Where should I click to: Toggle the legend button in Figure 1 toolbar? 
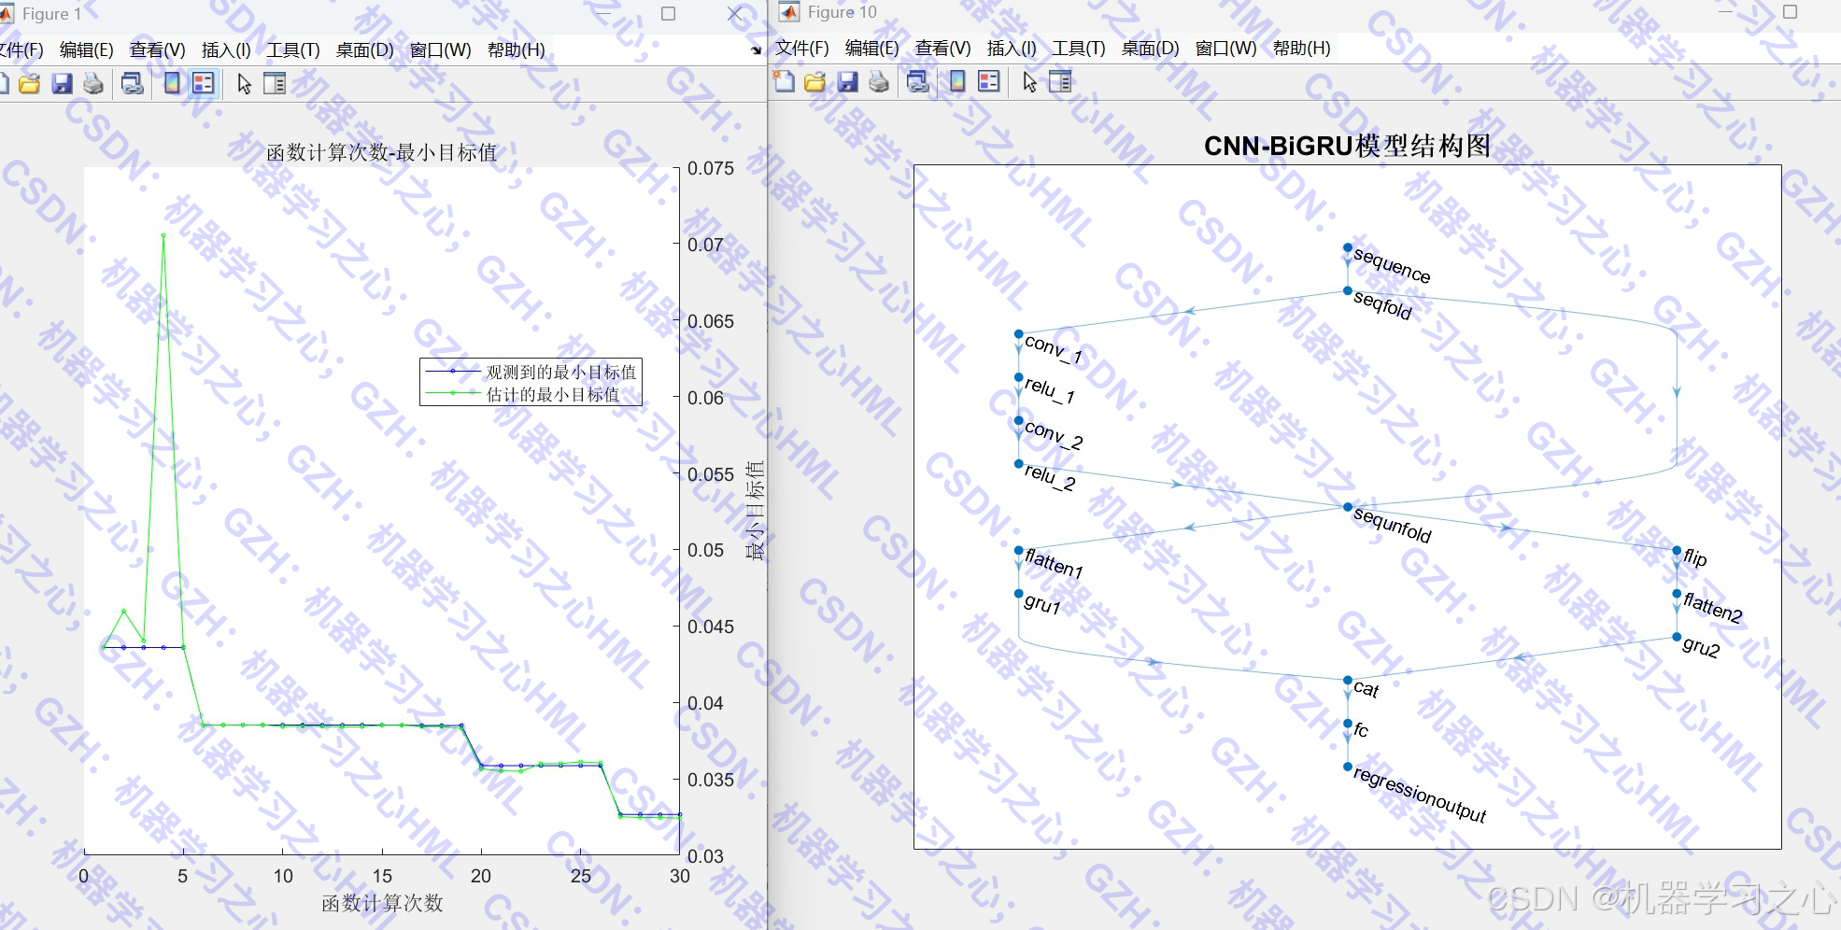point(203,84)
